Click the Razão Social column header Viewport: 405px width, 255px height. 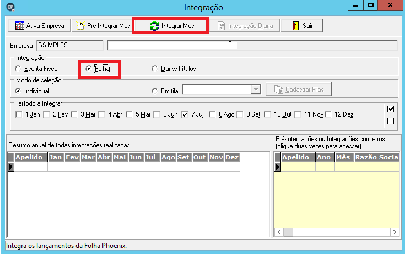coord(377,157)
